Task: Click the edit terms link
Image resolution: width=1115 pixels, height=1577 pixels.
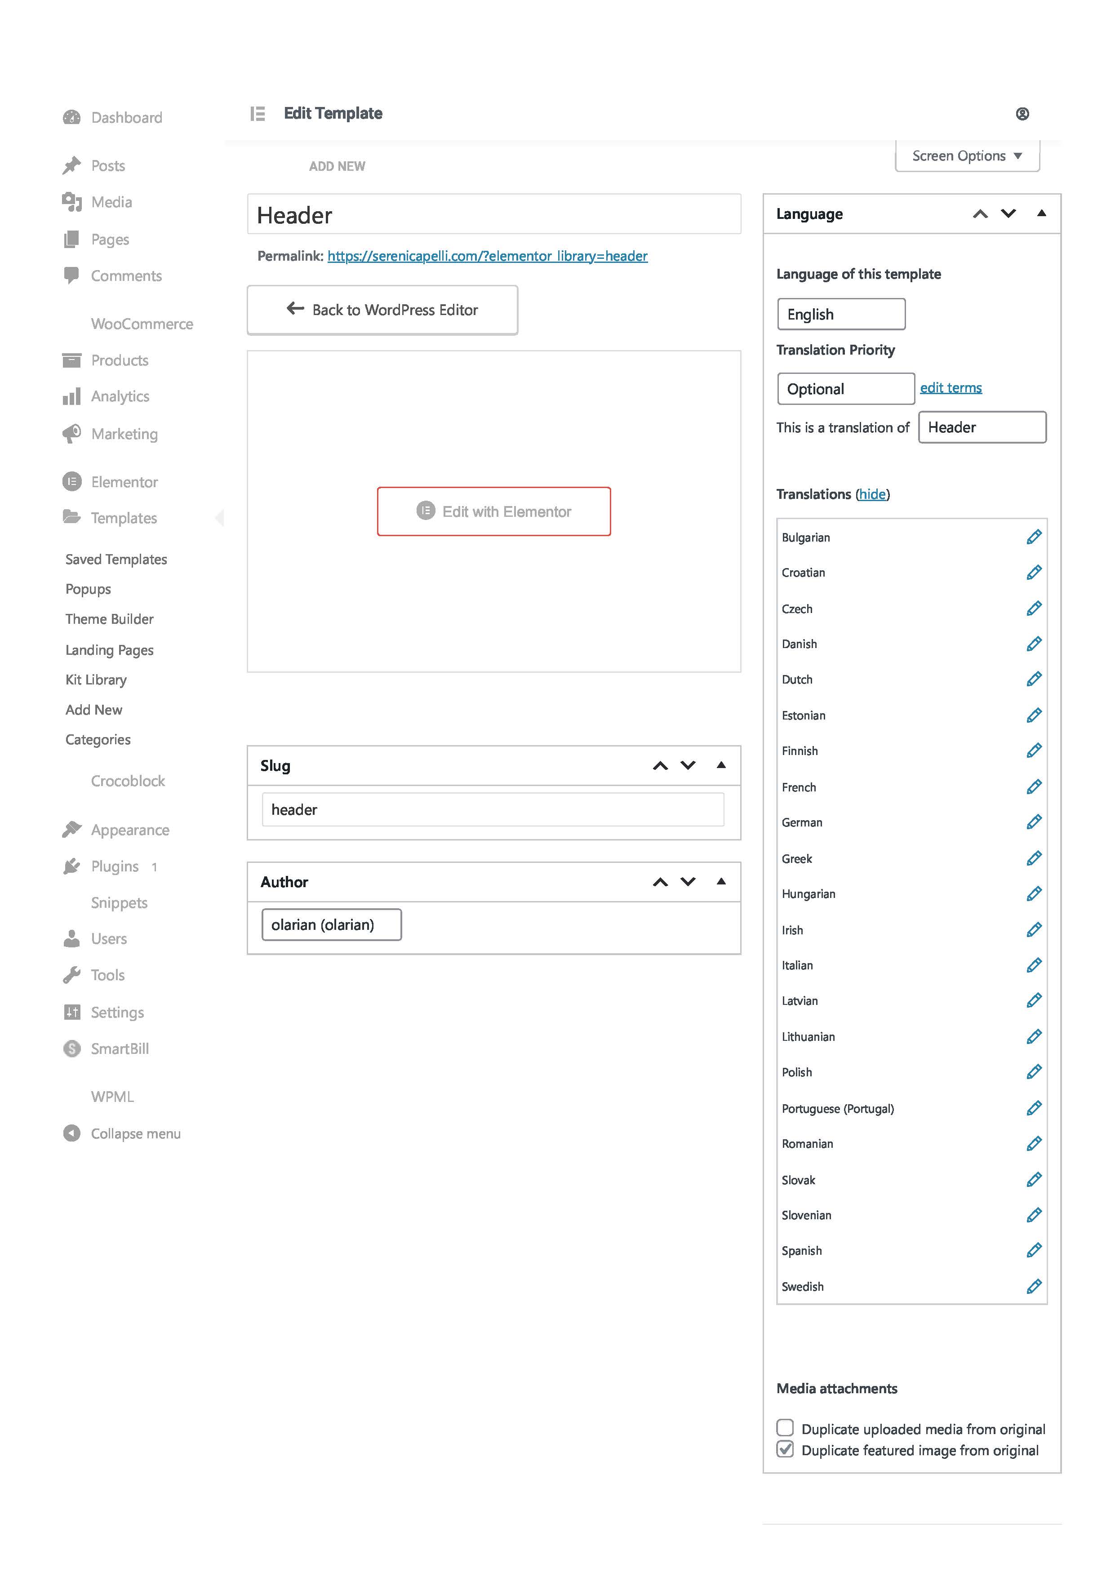Action: pyautogui.click(x=950, y=387)
